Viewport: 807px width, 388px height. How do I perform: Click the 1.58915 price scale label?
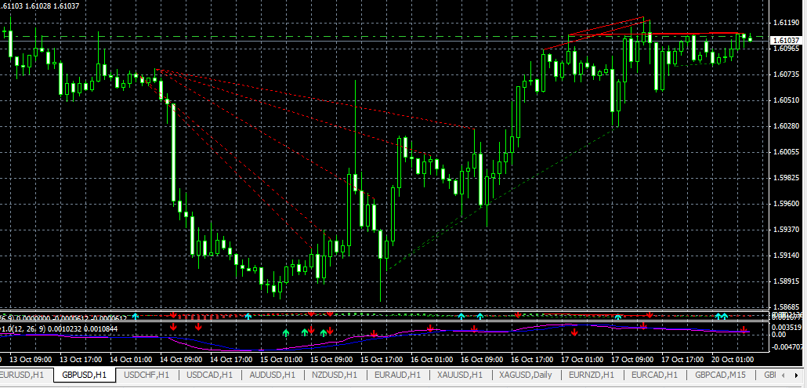pos(786,281)
